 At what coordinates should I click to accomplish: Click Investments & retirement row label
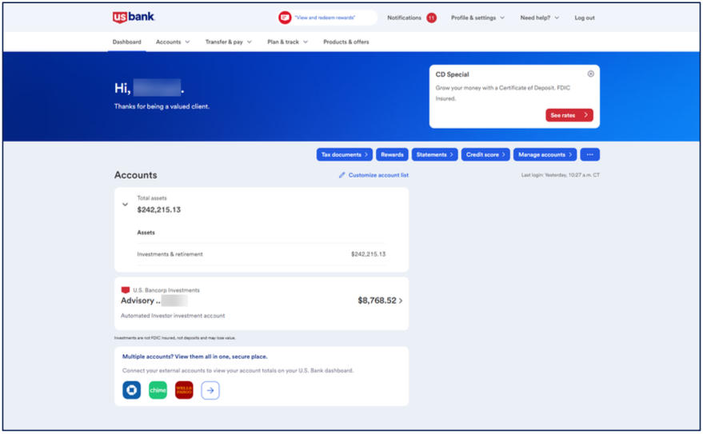[x=170, y=254]
